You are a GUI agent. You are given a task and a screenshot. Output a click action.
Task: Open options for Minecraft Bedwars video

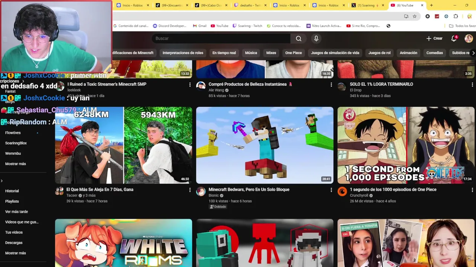tap(331, 190)
